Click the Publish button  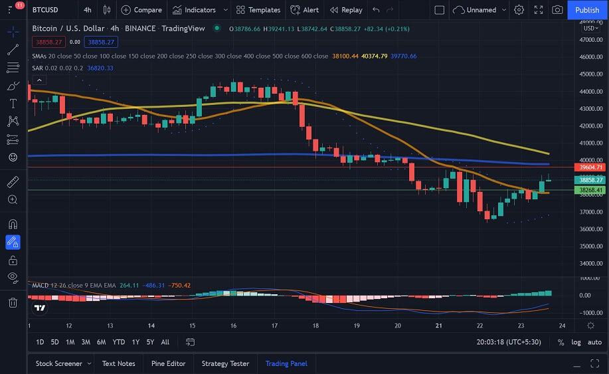(586, 10)
